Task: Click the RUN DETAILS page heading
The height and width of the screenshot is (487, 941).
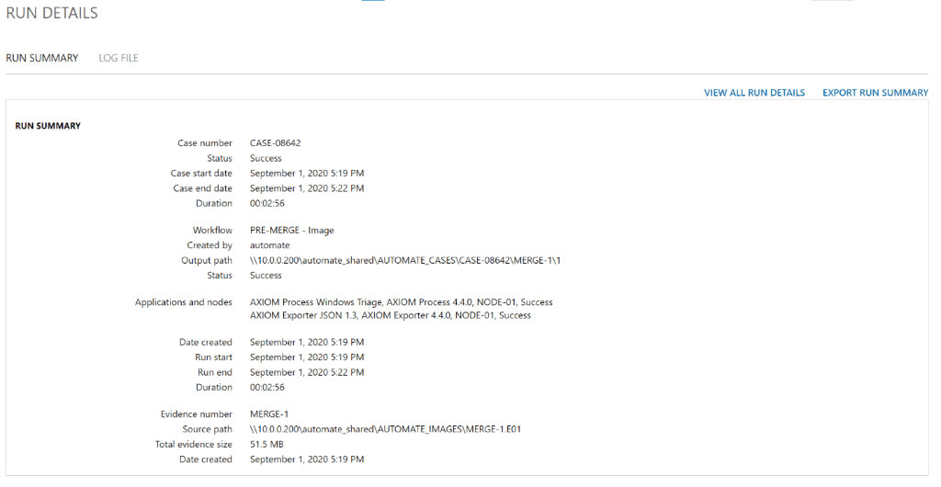Action: (51, 13)
